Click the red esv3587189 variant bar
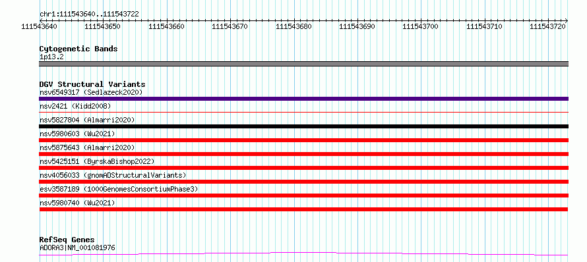The height and width of the screenshot is (262, 587). (x=303, y=196)
